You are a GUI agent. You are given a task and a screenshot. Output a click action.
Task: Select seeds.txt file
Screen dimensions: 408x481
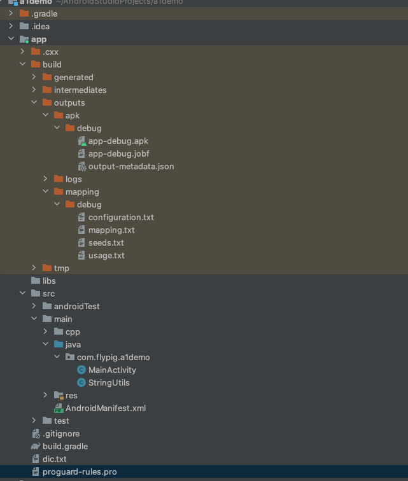point(106,243)
